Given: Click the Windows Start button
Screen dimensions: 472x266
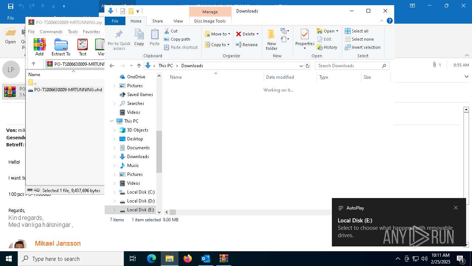Looking at the screenshot, I should click(9, 259).
